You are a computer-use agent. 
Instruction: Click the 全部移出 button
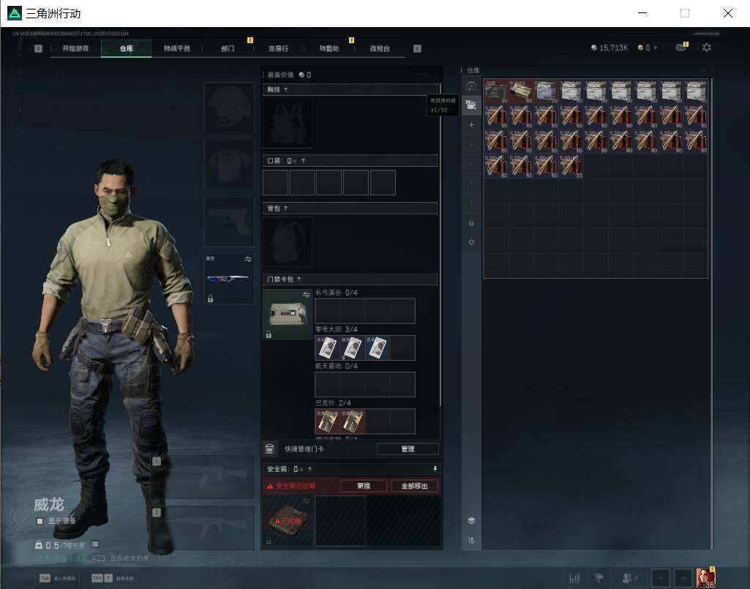click(414, 486)
